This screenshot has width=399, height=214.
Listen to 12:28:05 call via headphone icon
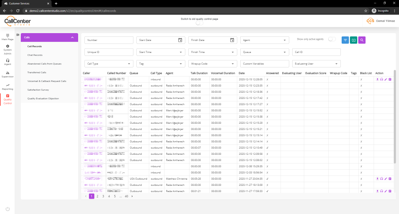[382, 79]
